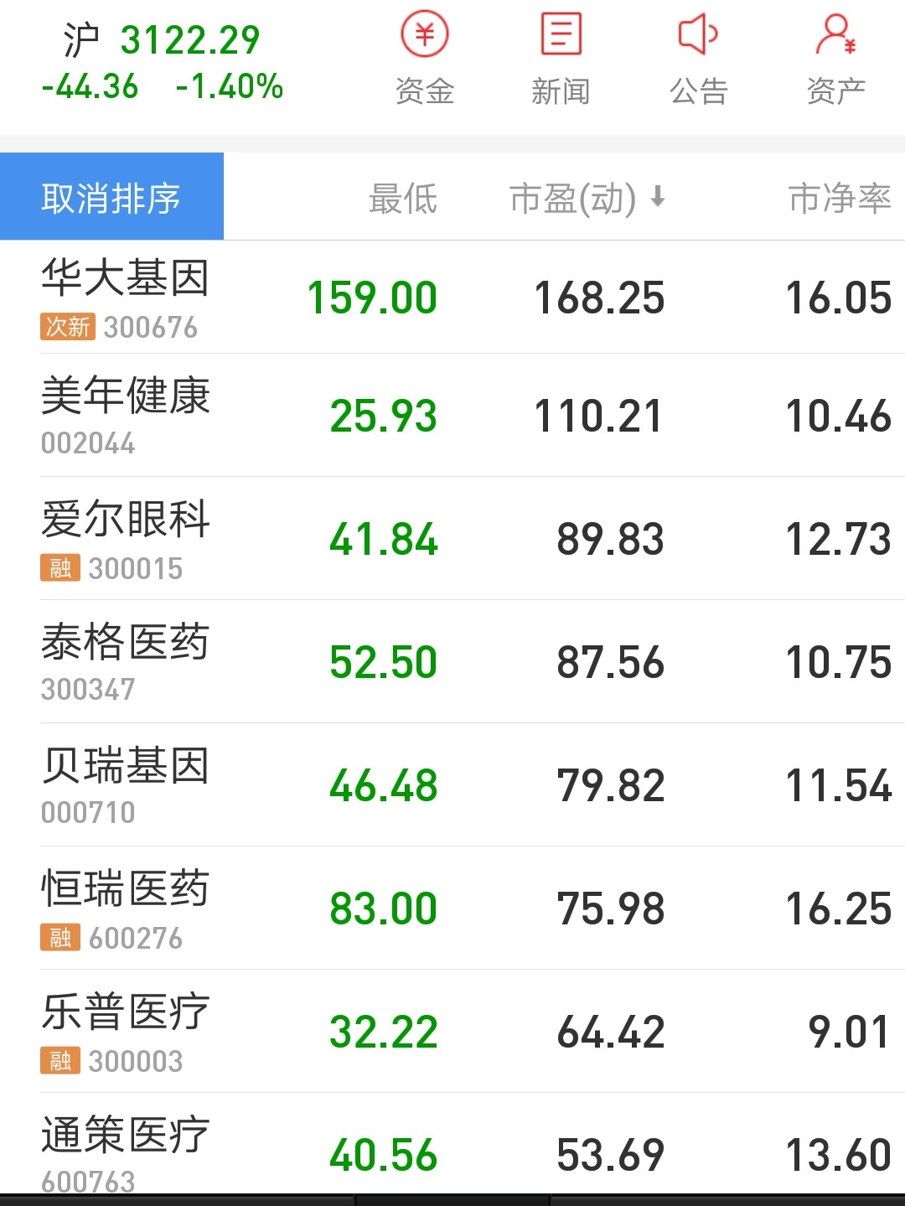Tap stock code 000710
This screenshot has height=1206, width=905.
point(88,813)
